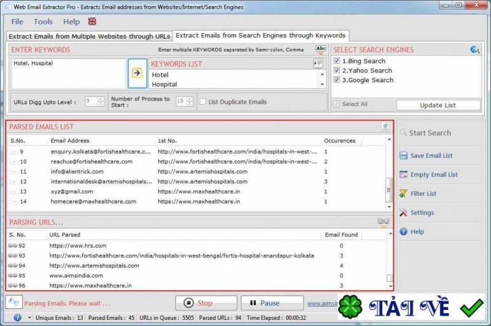The height and width of the screenshot is (326, 491).
Task: Click the Filter List funnel icon
Action: [x=403, y=193]
